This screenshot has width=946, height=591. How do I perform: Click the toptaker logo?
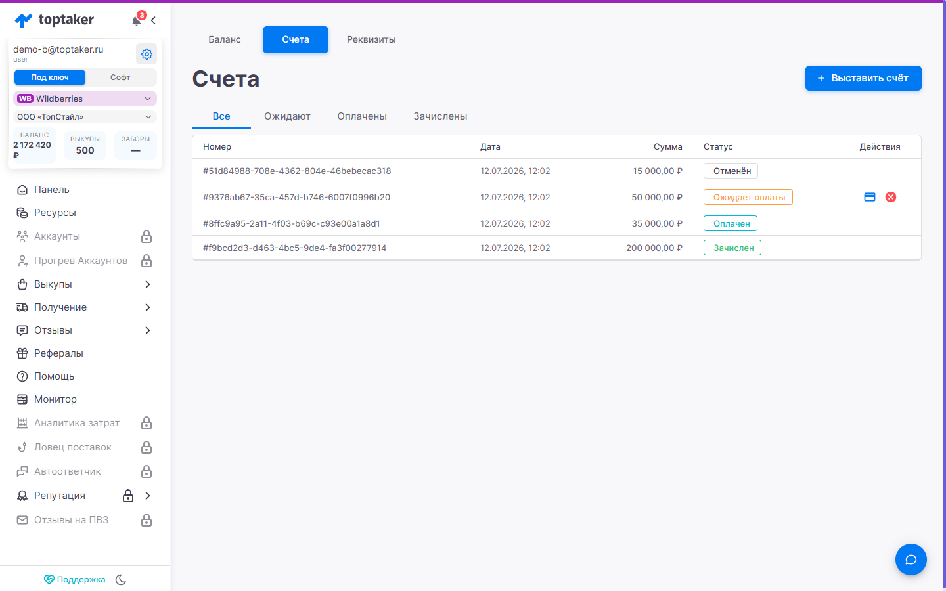(55, 20)
